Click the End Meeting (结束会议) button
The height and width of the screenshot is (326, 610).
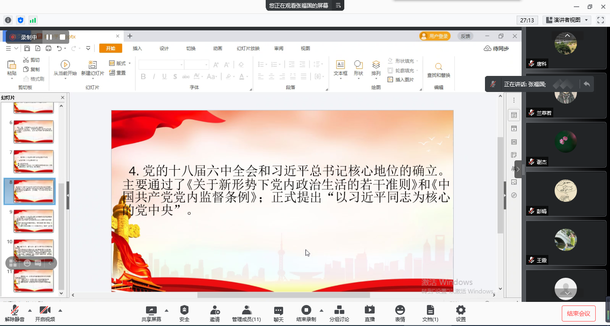[x=578, y=313]
